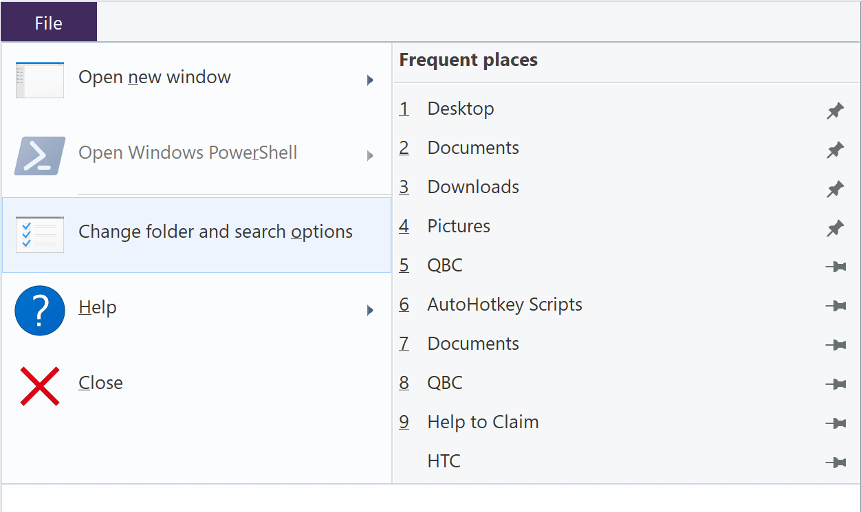Click the red X Close icon
The image size is (861, 512).
point(40,386)
